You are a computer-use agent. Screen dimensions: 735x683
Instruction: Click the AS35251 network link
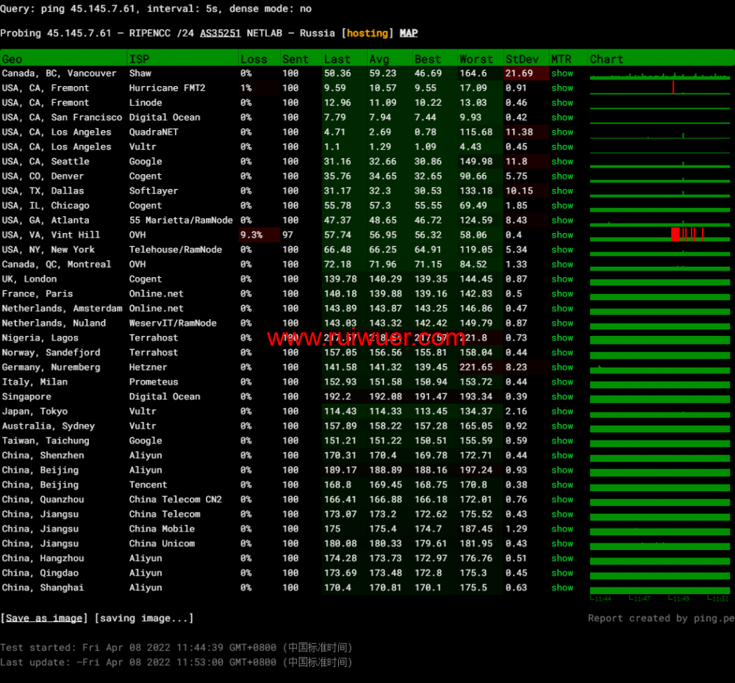coord(220,33)
